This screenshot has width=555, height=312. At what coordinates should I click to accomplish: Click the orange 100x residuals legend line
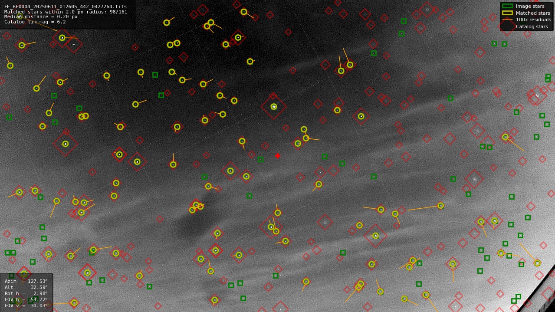(x=507, y=20)
